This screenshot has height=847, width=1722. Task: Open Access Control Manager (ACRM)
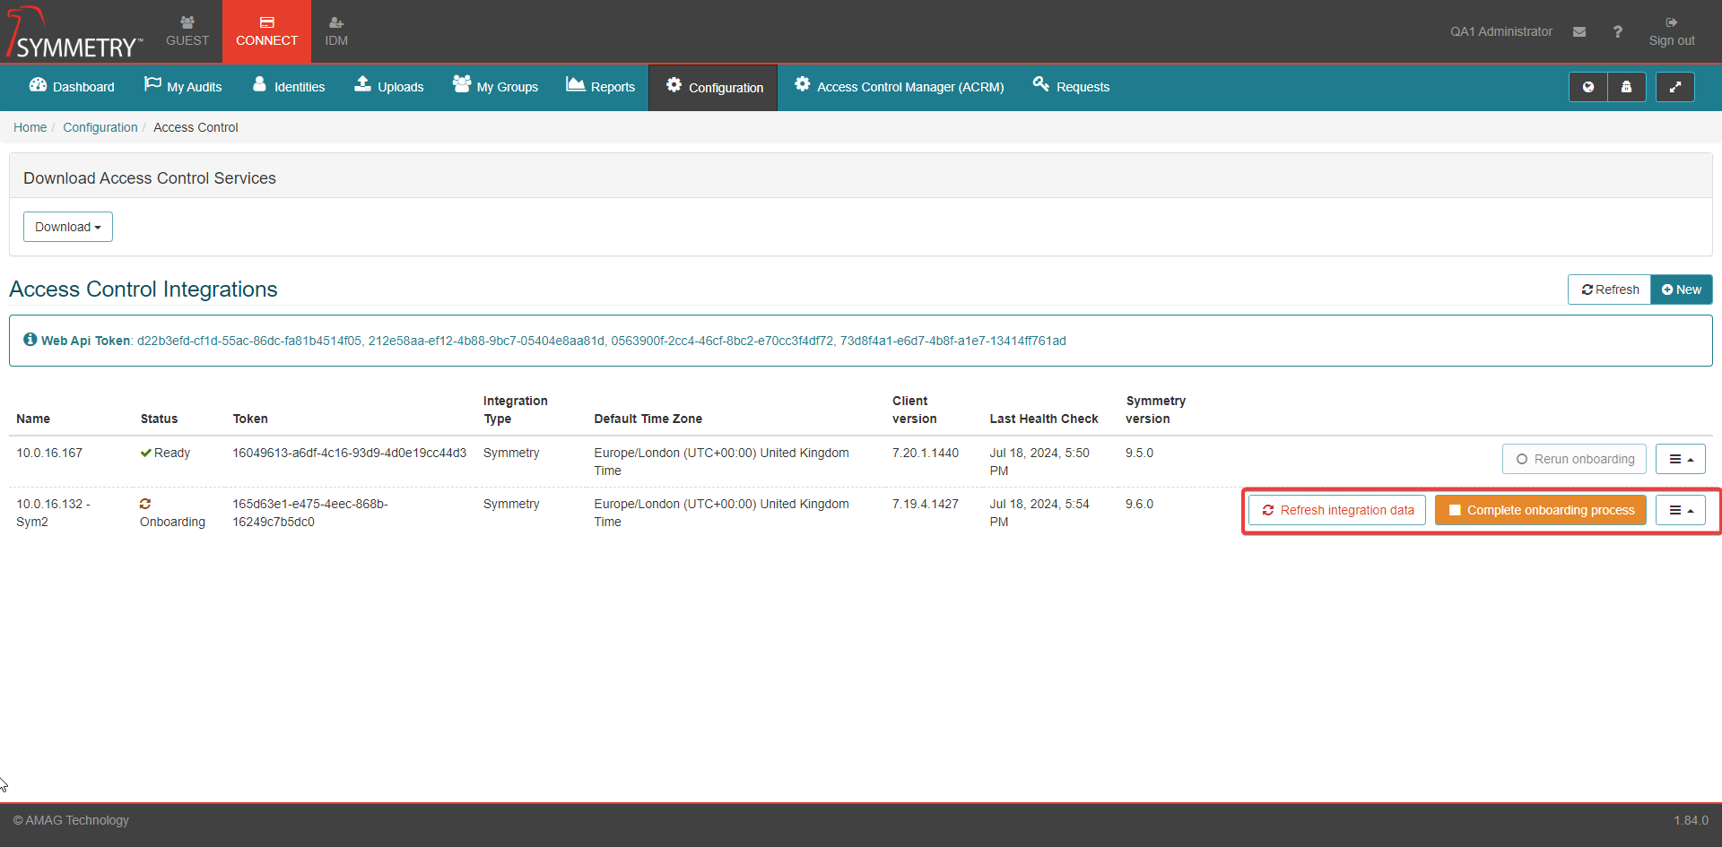(x=899, y=86)
